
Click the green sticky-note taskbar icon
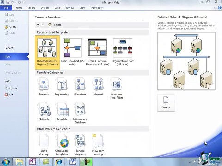point(46,162)
